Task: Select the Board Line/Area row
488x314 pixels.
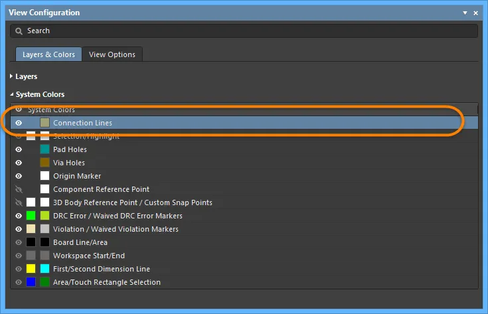Action: 244,242
